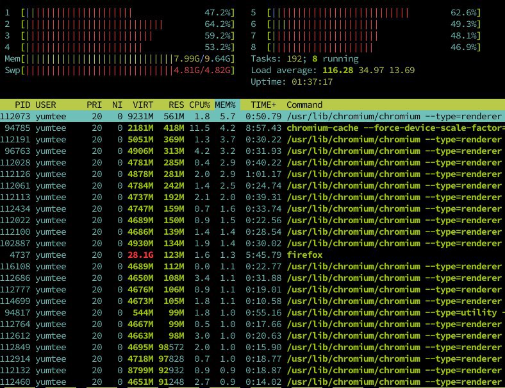Click the 11.5 CPU% value
Viewport: 505px width, 388px height.
199,128
